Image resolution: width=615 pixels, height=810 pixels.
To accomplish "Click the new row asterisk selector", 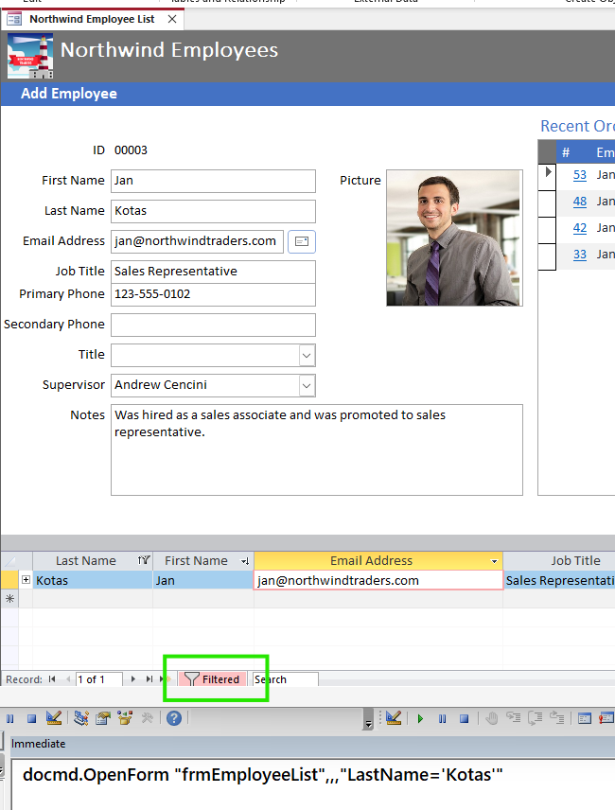I will (x=9, y=599).
